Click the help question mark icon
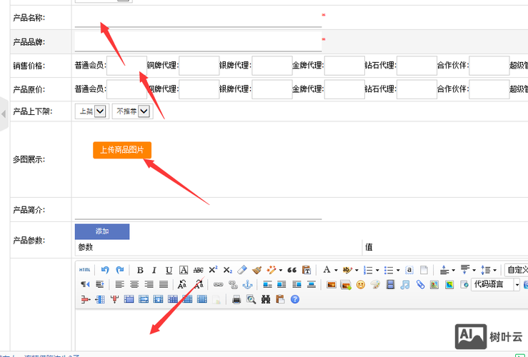Viewport: 528px width, 357px height. pyautogui.click(x=294, y=299)
